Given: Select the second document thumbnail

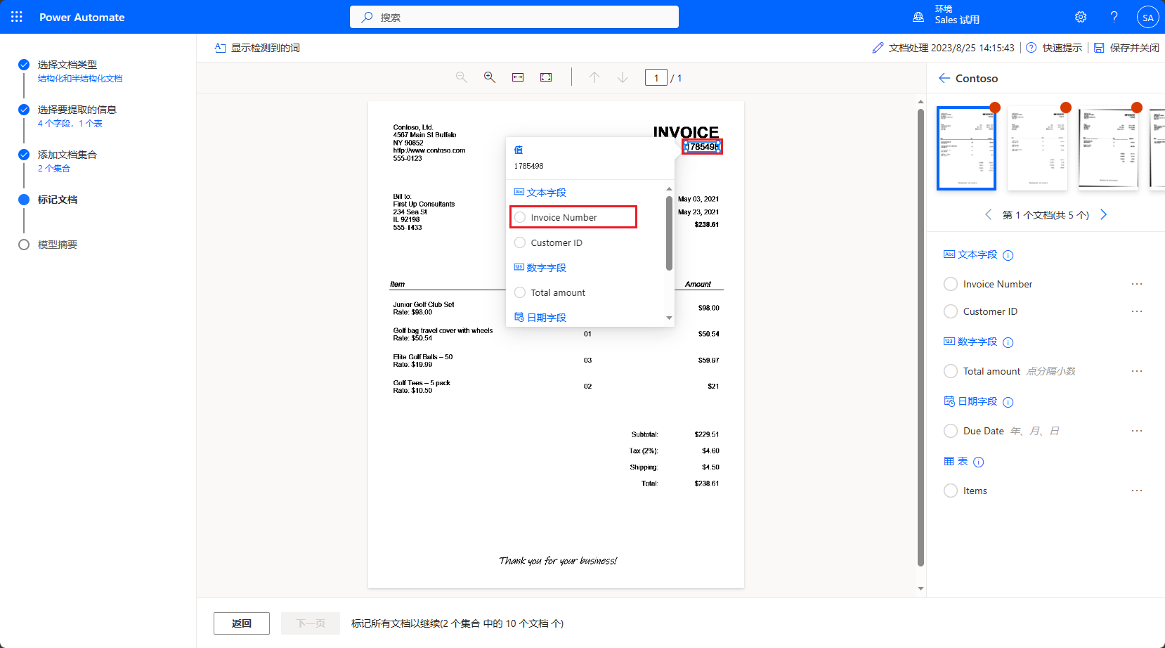Looking at the screenshot, I should coord(1038,148).
